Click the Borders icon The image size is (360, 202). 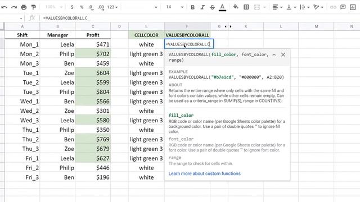(x=246, y=7)
